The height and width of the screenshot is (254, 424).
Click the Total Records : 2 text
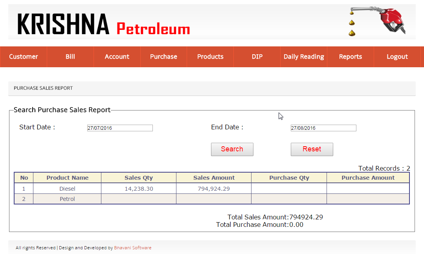coord(384,168)
